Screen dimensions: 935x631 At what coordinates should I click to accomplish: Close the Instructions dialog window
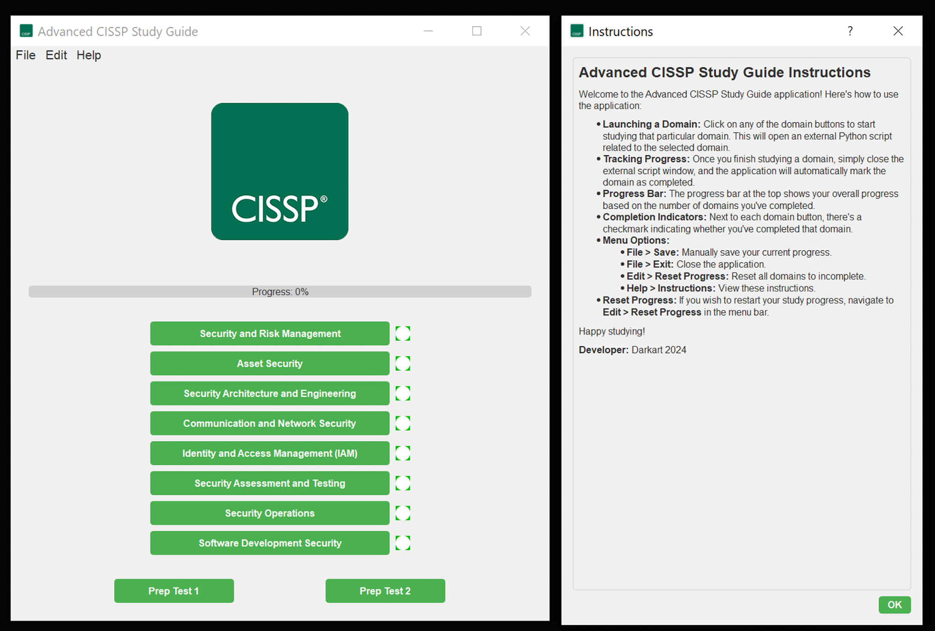click(898, 31)
